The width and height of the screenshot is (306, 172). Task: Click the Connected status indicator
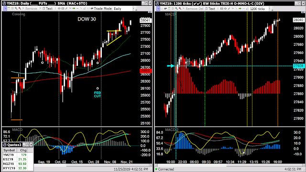164,169
